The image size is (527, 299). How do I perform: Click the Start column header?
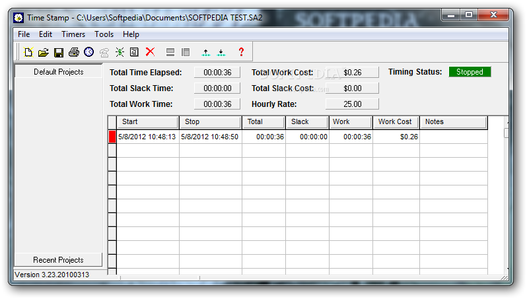point(147,122)
